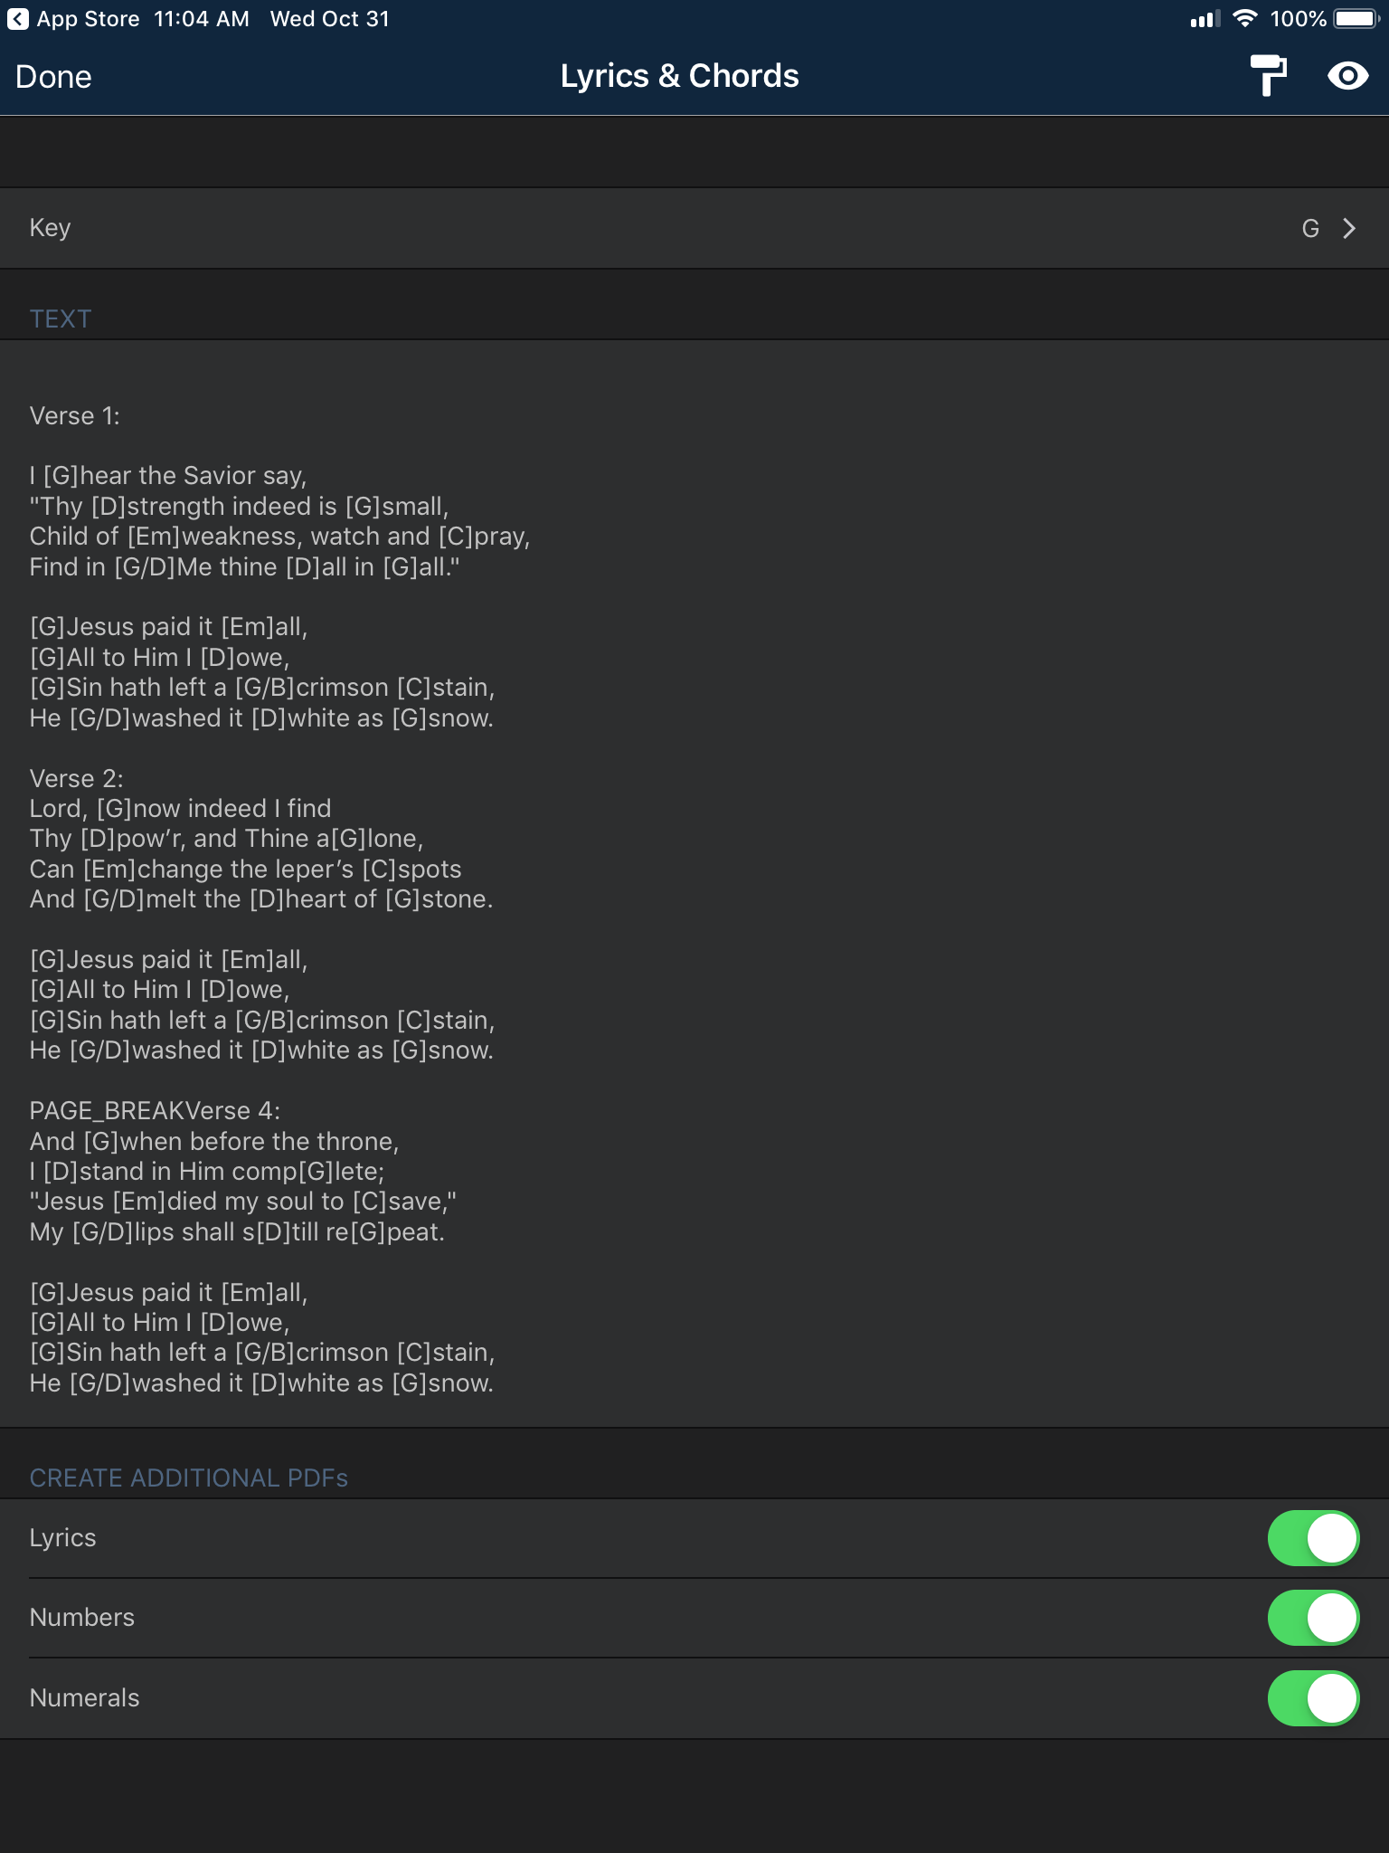Return to App Store via status bar

click(x=87, y=19)
